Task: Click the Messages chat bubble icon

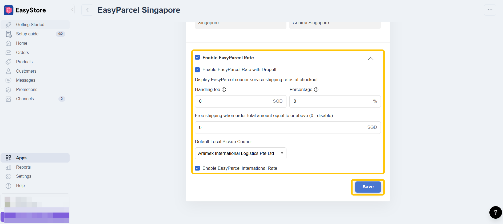Action: 9,80
